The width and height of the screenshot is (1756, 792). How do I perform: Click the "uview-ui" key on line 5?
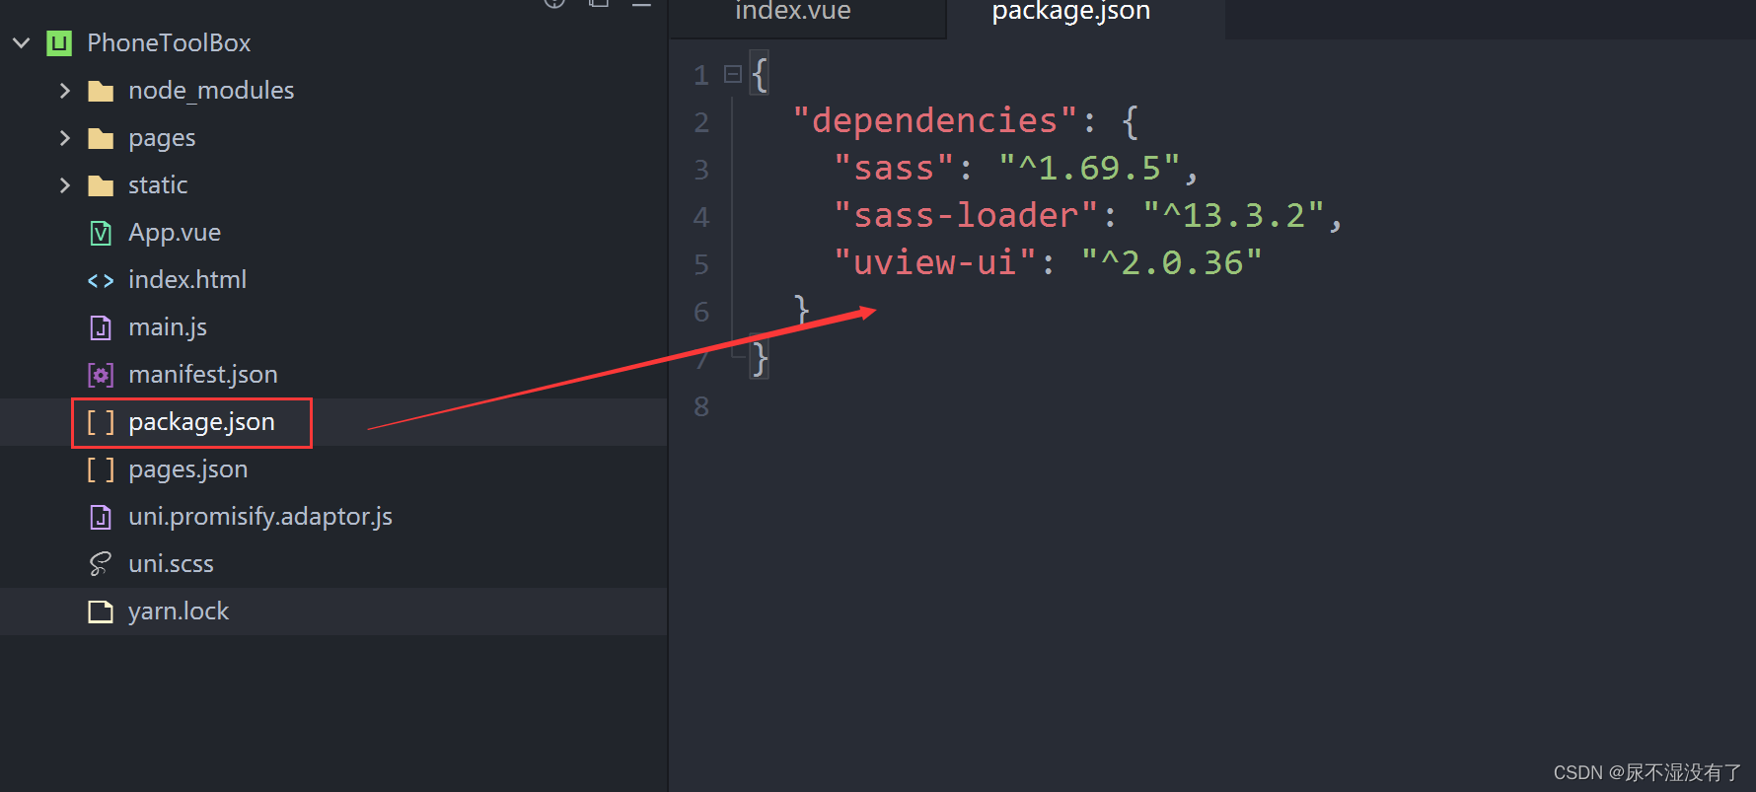click(935, 262)
